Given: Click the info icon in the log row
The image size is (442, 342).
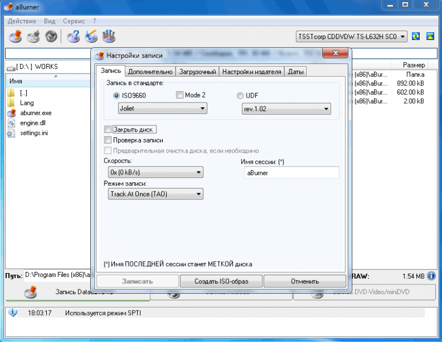Looking at the screenshot, I should pyautogui.click(x=13, y=312).
